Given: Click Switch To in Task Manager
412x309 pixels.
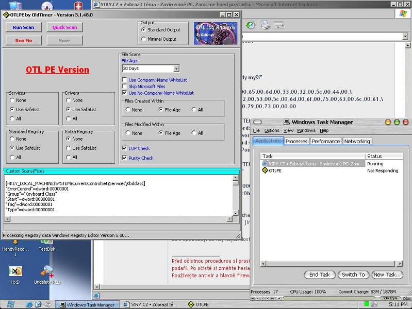Looking at the screenshot, I should point(353,274).
